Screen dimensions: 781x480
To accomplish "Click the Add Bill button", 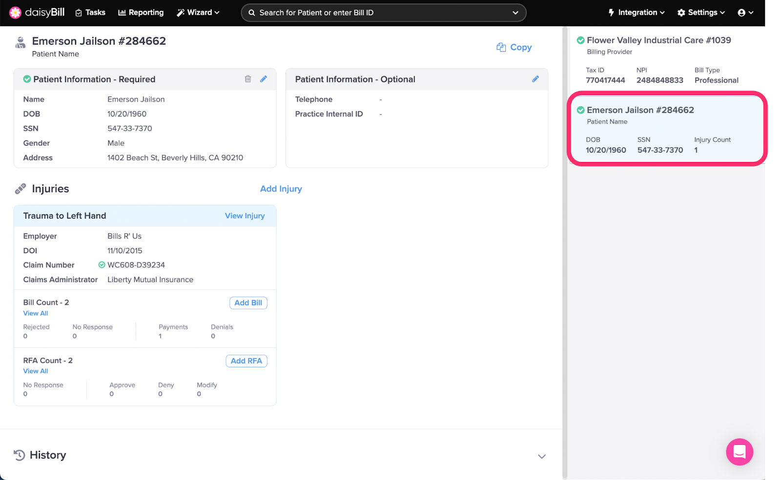I will pos(248,303).
